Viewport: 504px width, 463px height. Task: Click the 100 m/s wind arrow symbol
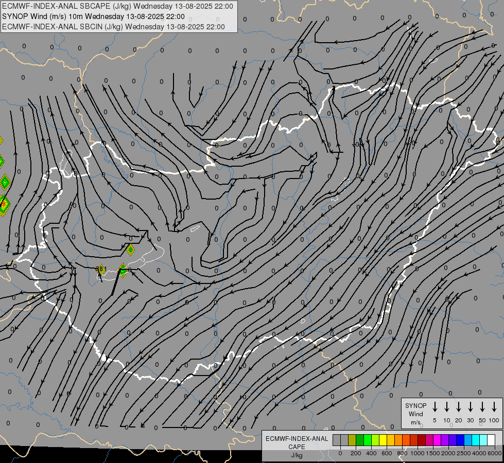494,406
